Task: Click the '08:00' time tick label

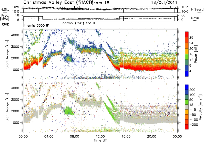Action: tap(75, 137)
